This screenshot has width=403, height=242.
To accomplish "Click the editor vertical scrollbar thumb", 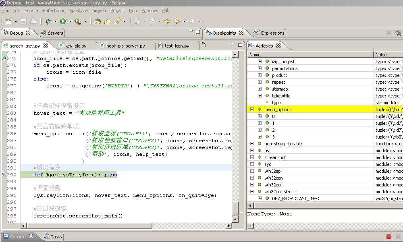I will click(x=235, y=208).
